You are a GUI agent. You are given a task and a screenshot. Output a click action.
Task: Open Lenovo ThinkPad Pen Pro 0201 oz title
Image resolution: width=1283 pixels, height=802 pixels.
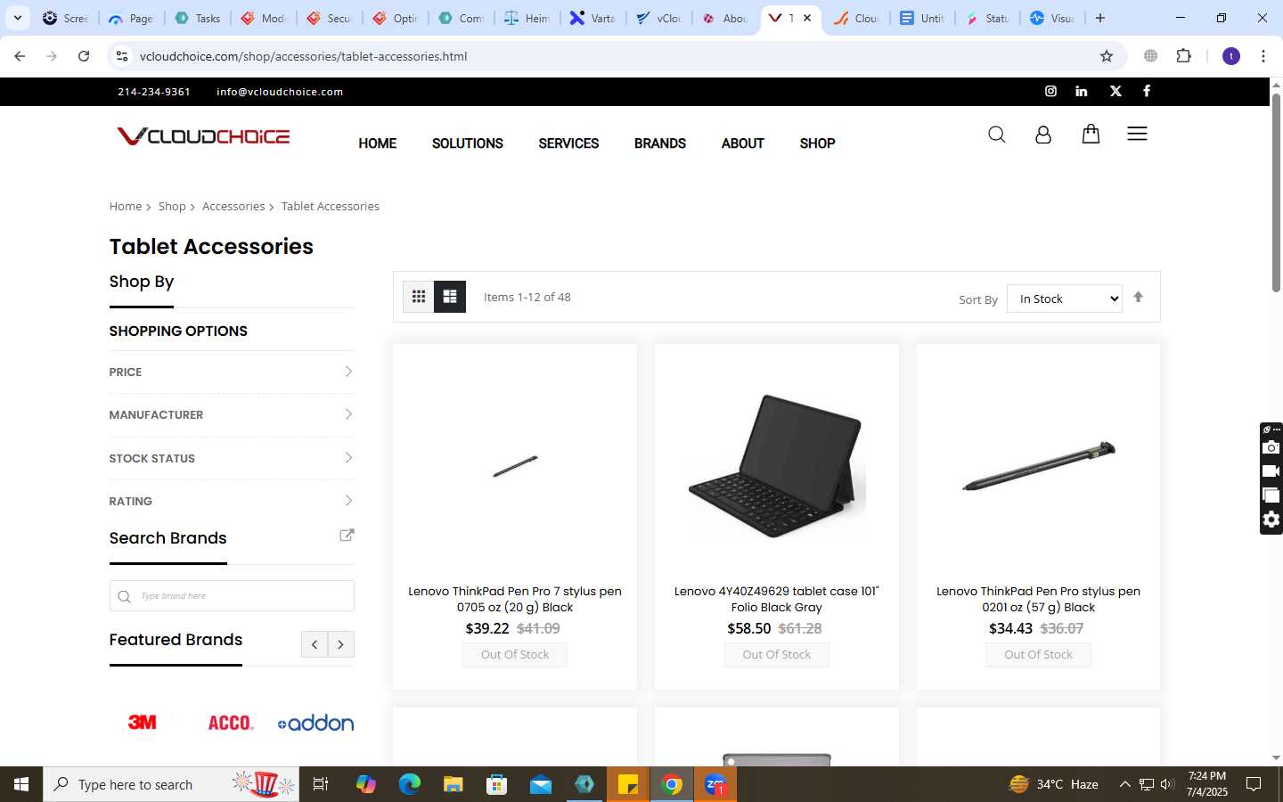pos(1038,599)
